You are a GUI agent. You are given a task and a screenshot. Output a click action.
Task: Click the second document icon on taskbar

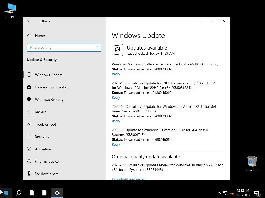(x=44, y=193)
